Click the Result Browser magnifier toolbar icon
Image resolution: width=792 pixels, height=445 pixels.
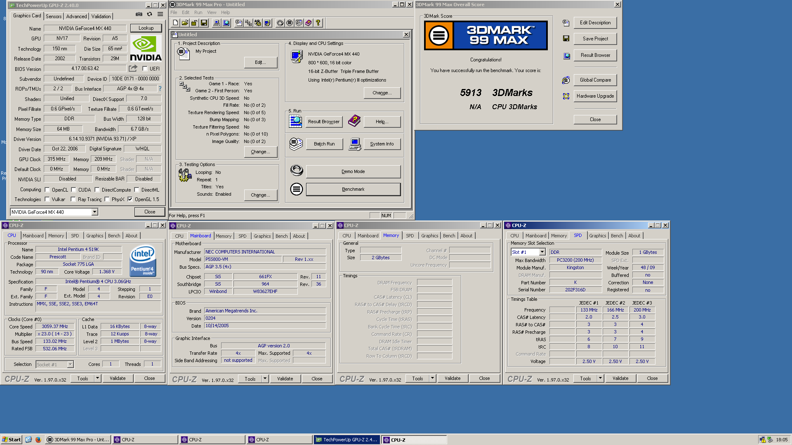tap(226, 23)
